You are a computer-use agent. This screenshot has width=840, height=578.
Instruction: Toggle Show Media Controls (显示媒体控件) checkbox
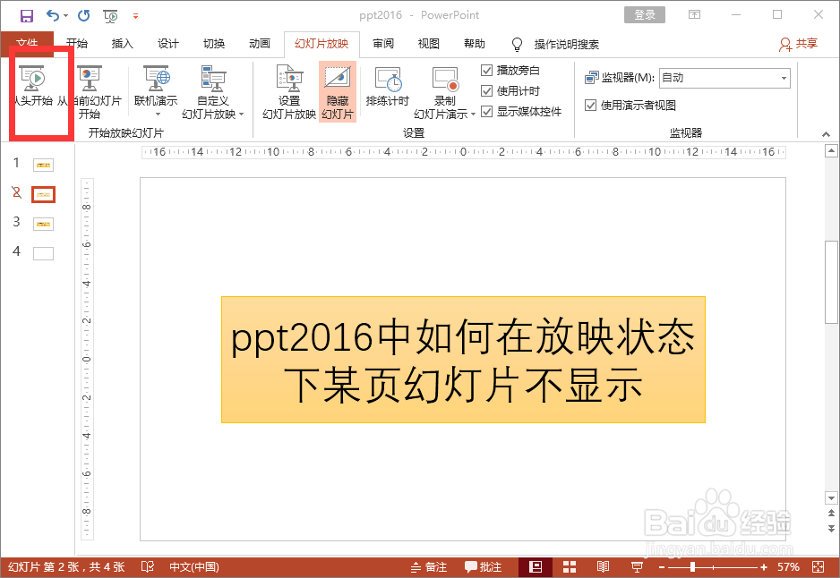[486, 111]
